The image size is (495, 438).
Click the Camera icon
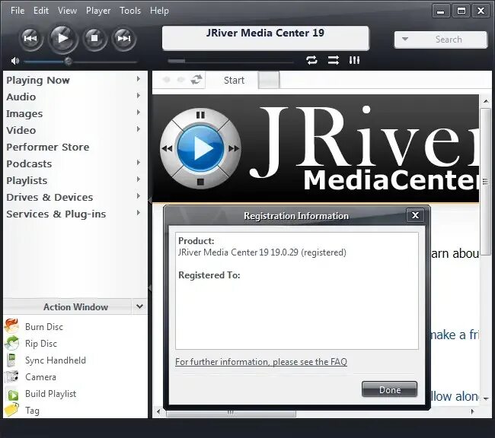click(11, 377)
